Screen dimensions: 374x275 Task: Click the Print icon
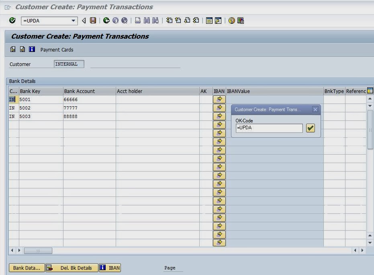click(x=137, y=21)
